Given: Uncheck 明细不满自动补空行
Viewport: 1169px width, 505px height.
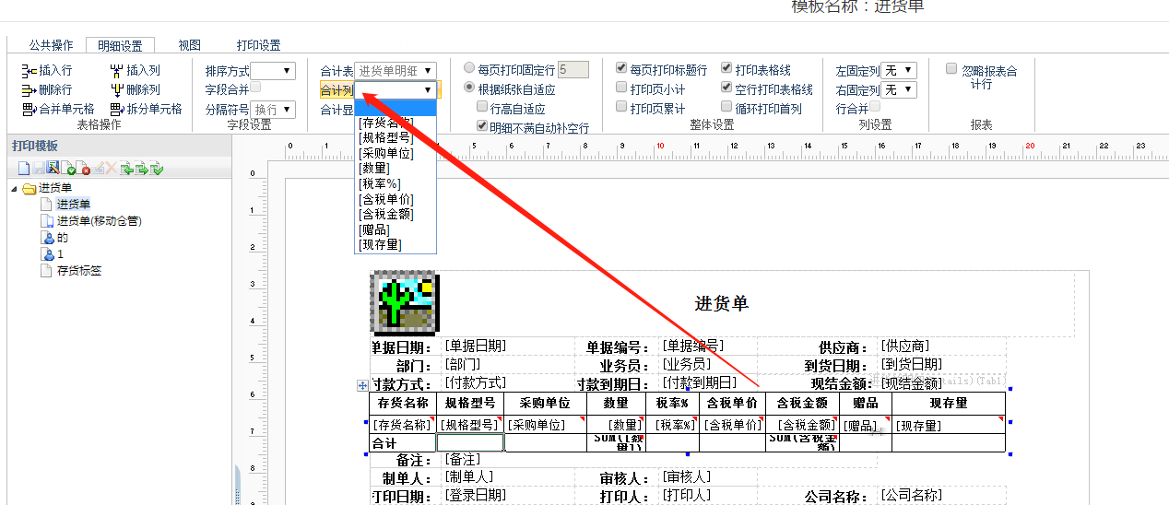Looking at the screenshot, I should [482, 126].
